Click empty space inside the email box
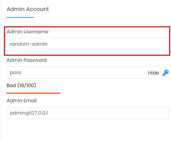Image resolution: width=171 pixels, height=141 pixels. [x=108, y=113]
